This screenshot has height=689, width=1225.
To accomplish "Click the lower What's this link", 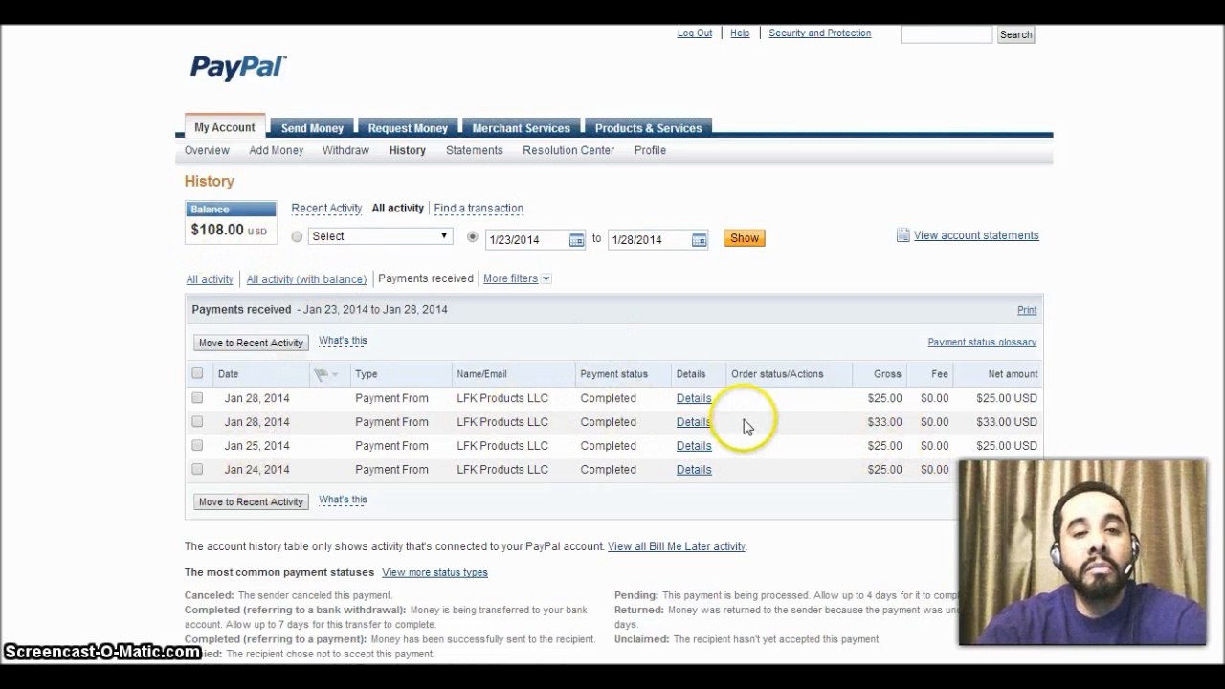I will tap(343, 500).
